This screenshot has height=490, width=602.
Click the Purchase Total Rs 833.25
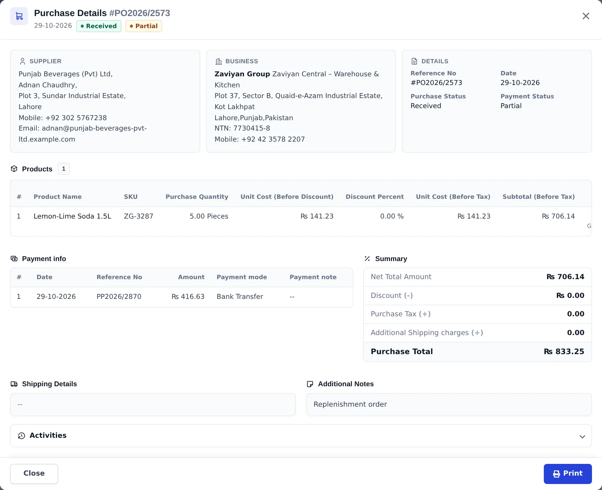coord(564,351)
